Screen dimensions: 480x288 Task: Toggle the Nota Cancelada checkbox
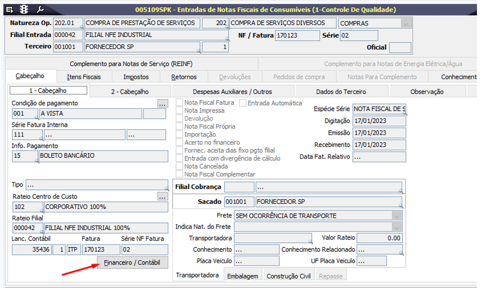point(179,166)
